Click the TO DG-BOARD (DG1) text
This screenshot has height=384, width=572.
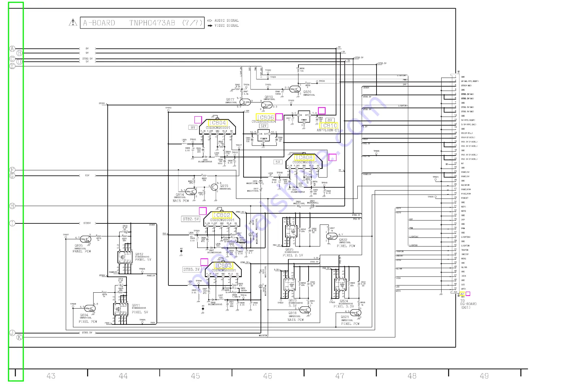468,304
